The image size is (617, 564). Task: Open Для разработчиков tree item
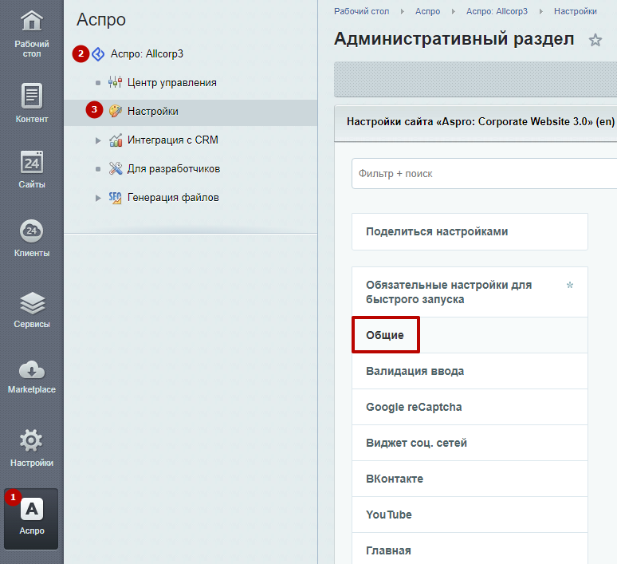[x=174, y=169]
